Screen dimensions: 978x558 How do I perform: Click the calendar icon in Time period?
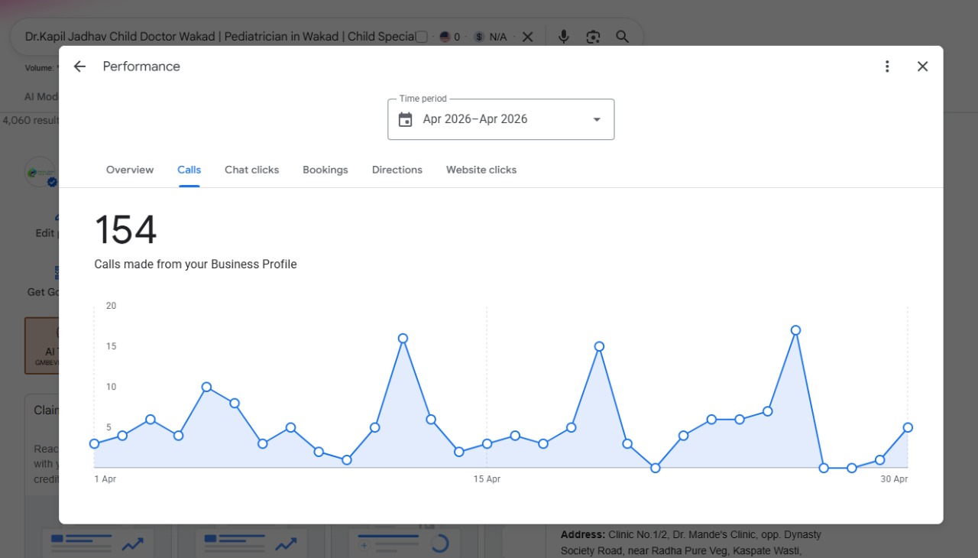tap(406, 119)
